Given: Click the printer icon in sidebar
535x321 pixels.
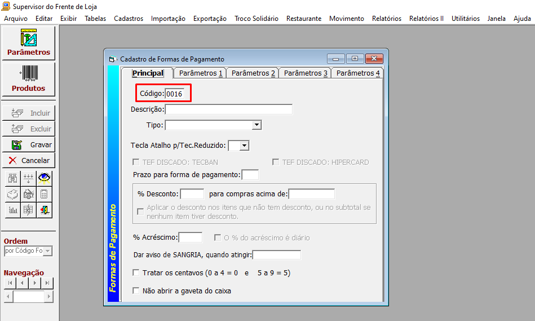Looking at the screenshot, I should point(12,194).
